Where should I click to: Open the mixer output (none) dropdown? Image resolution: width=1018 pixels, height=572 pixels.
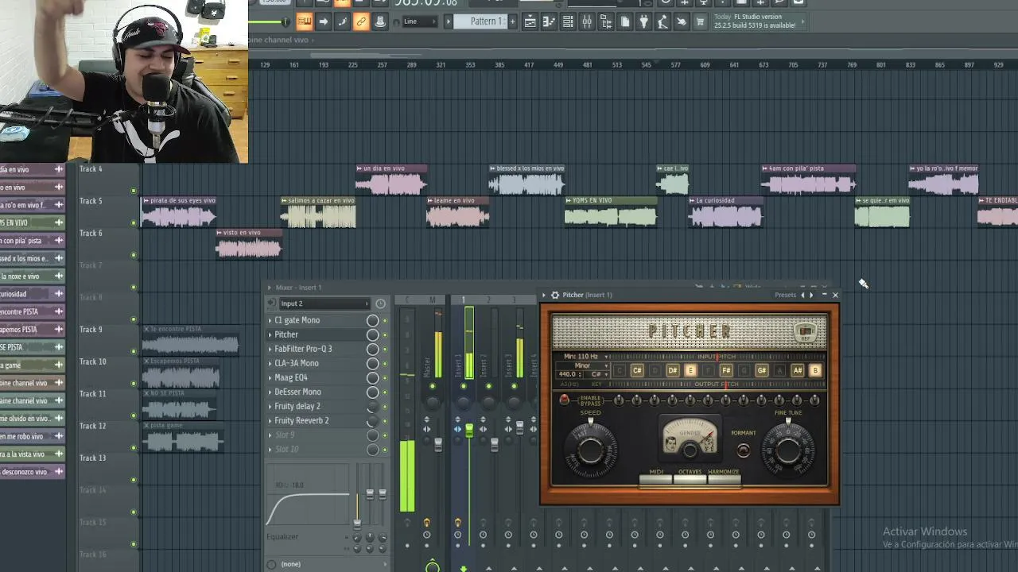(x=326, y=564)
